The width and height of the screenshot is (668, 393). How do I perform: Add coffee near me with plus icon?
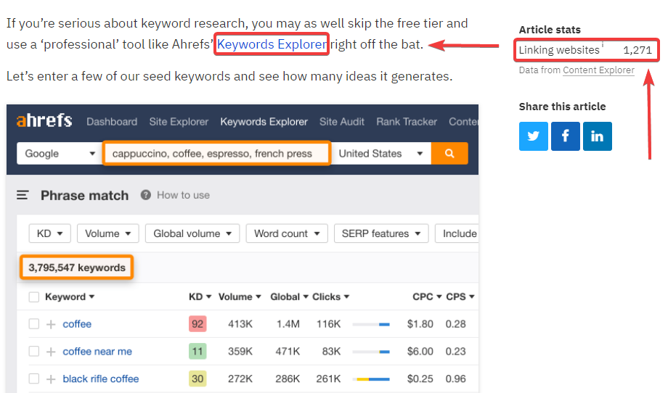click(x=51, y=352)
